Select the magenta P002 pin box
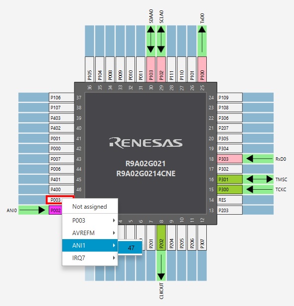The image size is (294, 306). coord(55,210)
